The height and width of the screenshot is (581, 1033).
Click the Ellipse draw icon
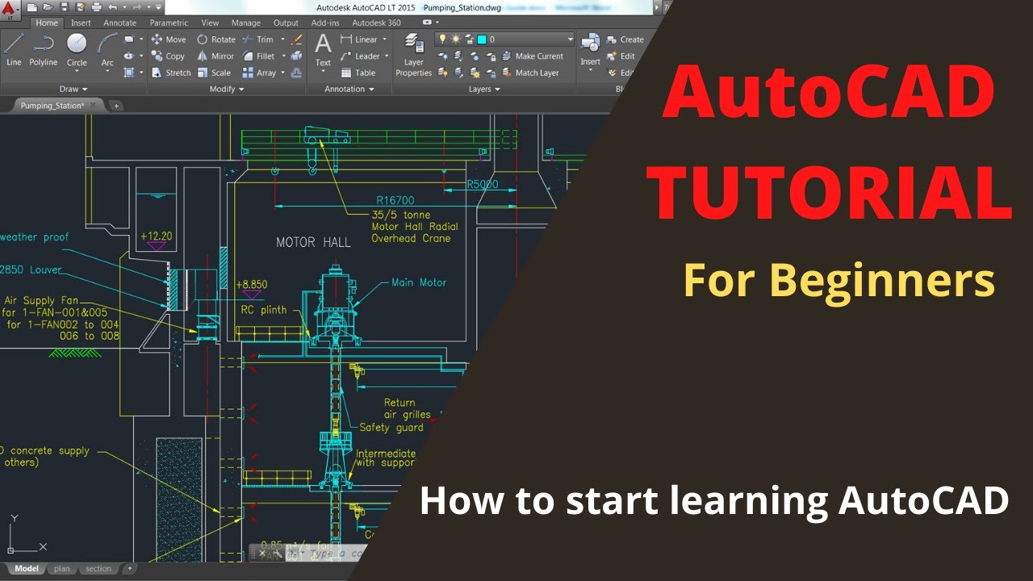point(129,56)
